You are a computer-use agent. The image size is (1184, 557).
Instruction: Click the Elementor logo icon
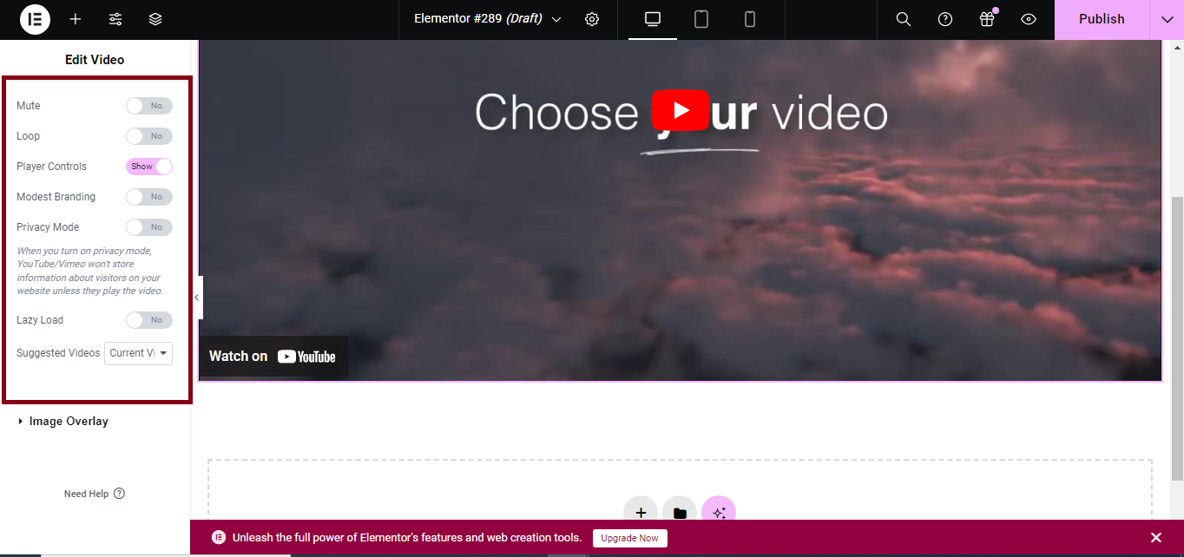click(35, 19)
